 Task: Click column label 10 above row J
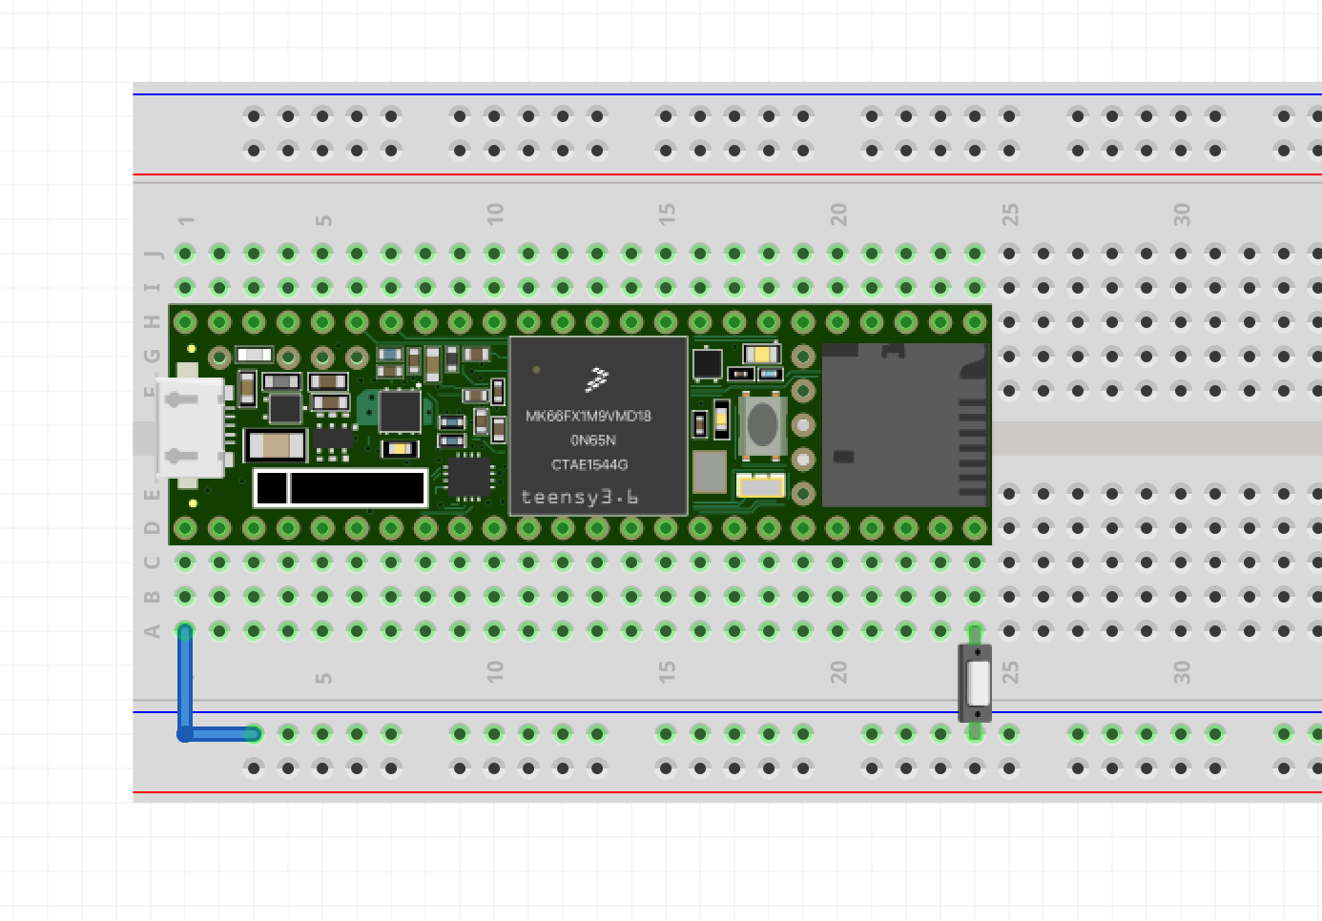pos(495,214)
